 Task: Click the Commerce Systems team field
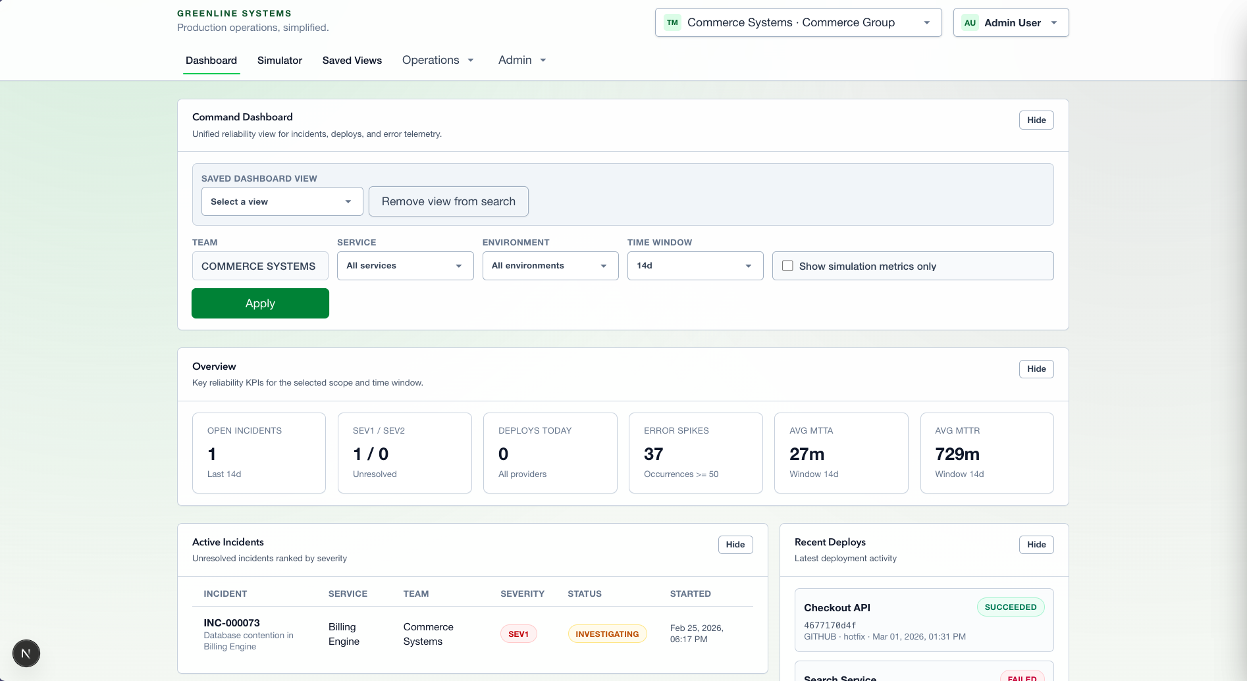pos(259,266)
